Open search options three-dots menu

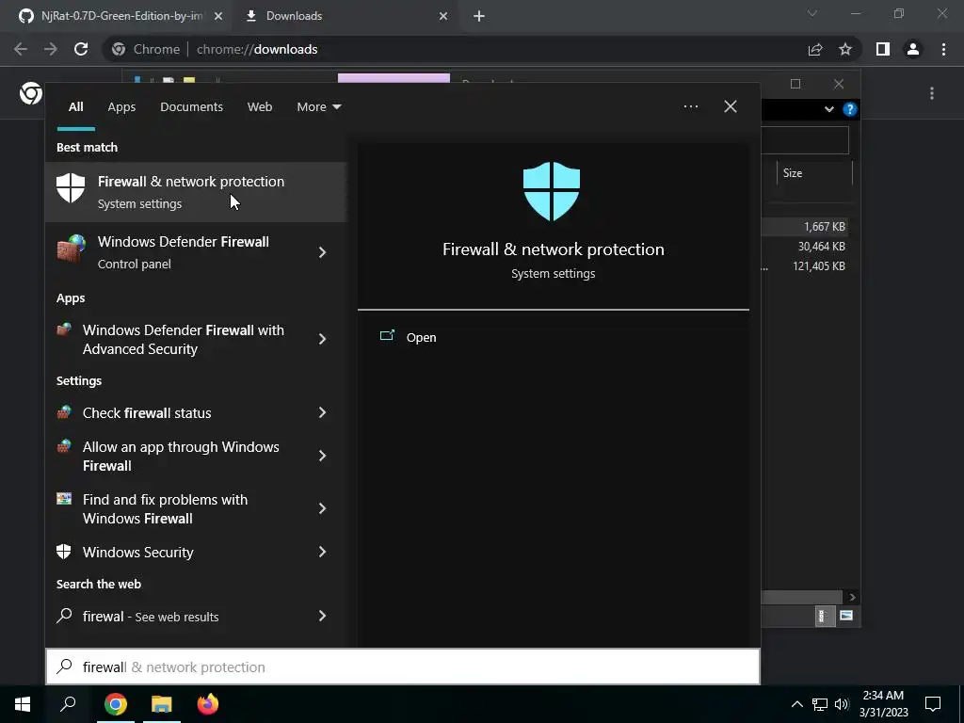tap(691, 106)
